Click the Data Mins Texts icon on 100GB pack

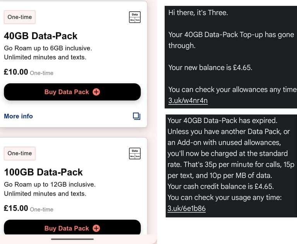(x=135, y=153)
